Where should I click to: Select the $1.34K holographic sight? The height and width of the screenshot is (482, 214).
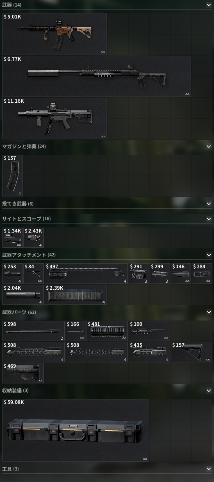click(13, 238)
